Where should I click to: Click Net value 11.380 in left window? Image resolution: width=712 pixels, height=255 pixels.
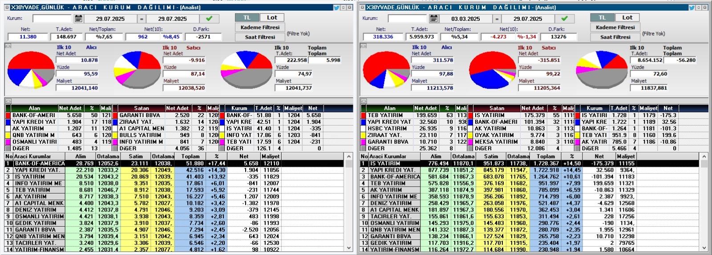pos(28,37)
